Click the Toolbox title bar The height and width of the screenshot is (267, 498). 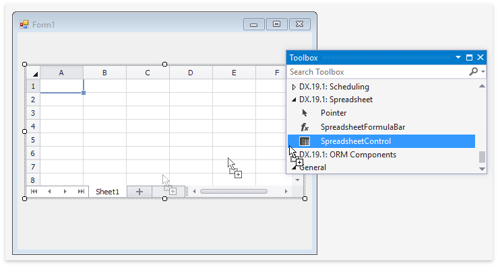coord(386,57)
